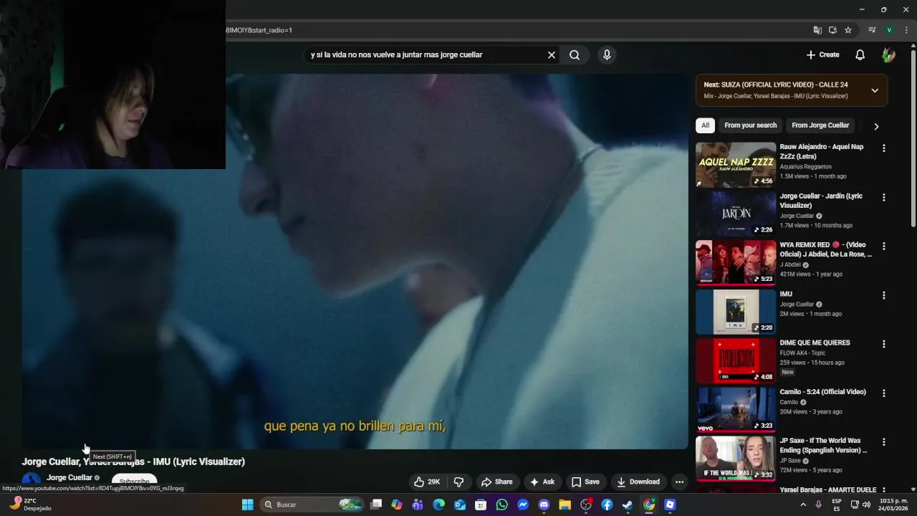Open Outlook from the taskbar

(x=460, y=505)
